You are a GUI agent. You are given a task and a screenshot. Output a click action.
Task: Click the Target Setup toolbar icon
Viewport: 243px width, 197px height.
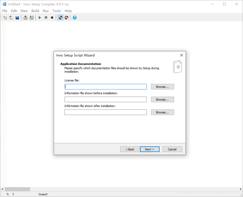click(60, 18)
